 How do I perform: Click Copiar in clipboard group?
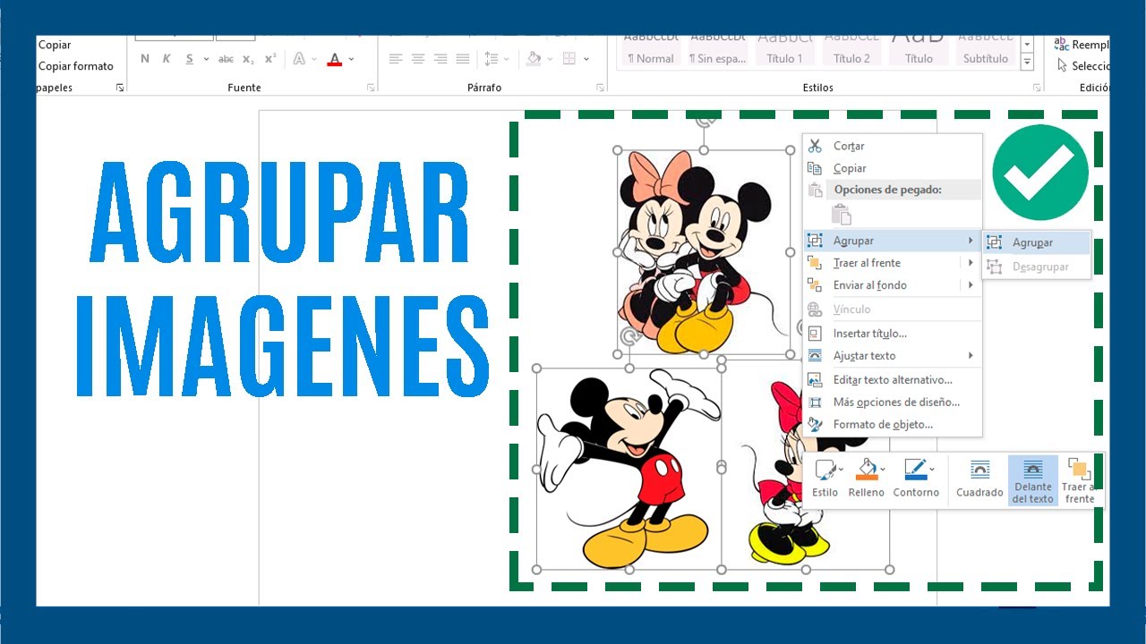pyautogui.click(x=54, y=45)
